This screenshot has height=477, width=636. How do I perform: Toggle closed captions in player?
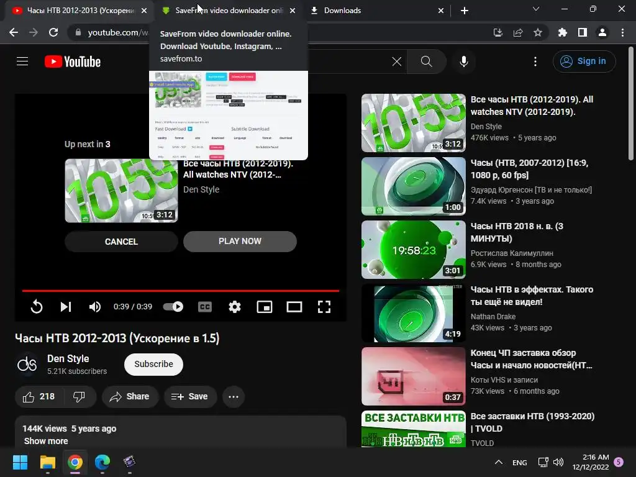tap(205, 307)
